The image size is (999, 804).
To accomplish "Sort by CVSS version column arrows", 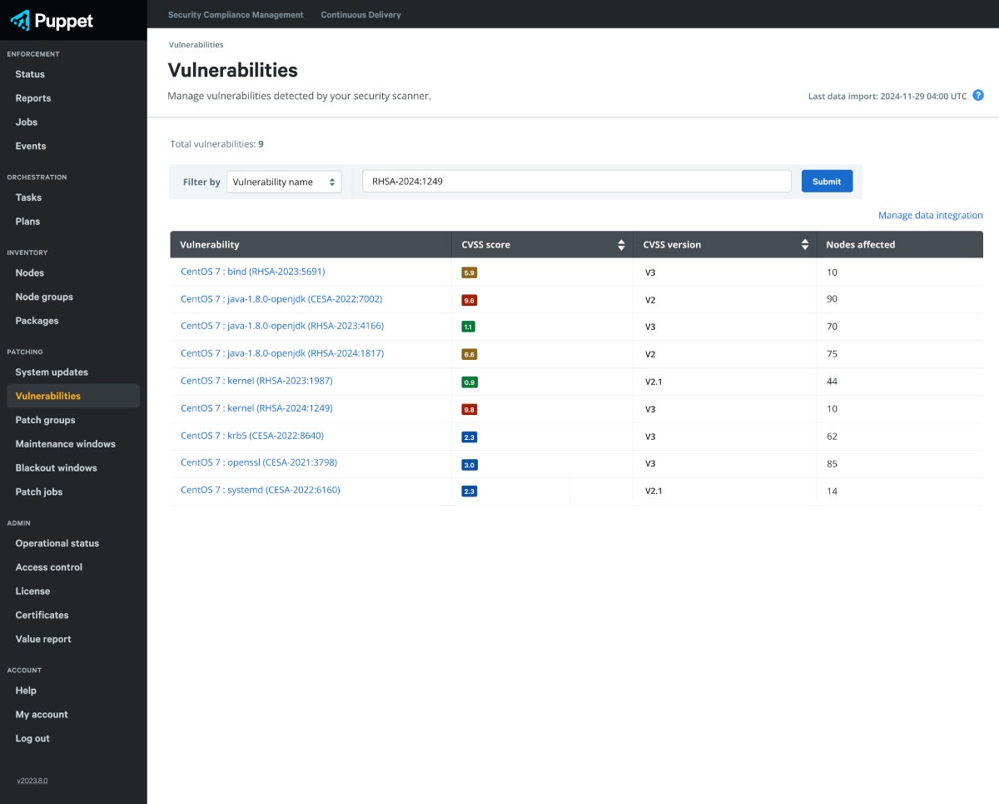I will point(805,245).
